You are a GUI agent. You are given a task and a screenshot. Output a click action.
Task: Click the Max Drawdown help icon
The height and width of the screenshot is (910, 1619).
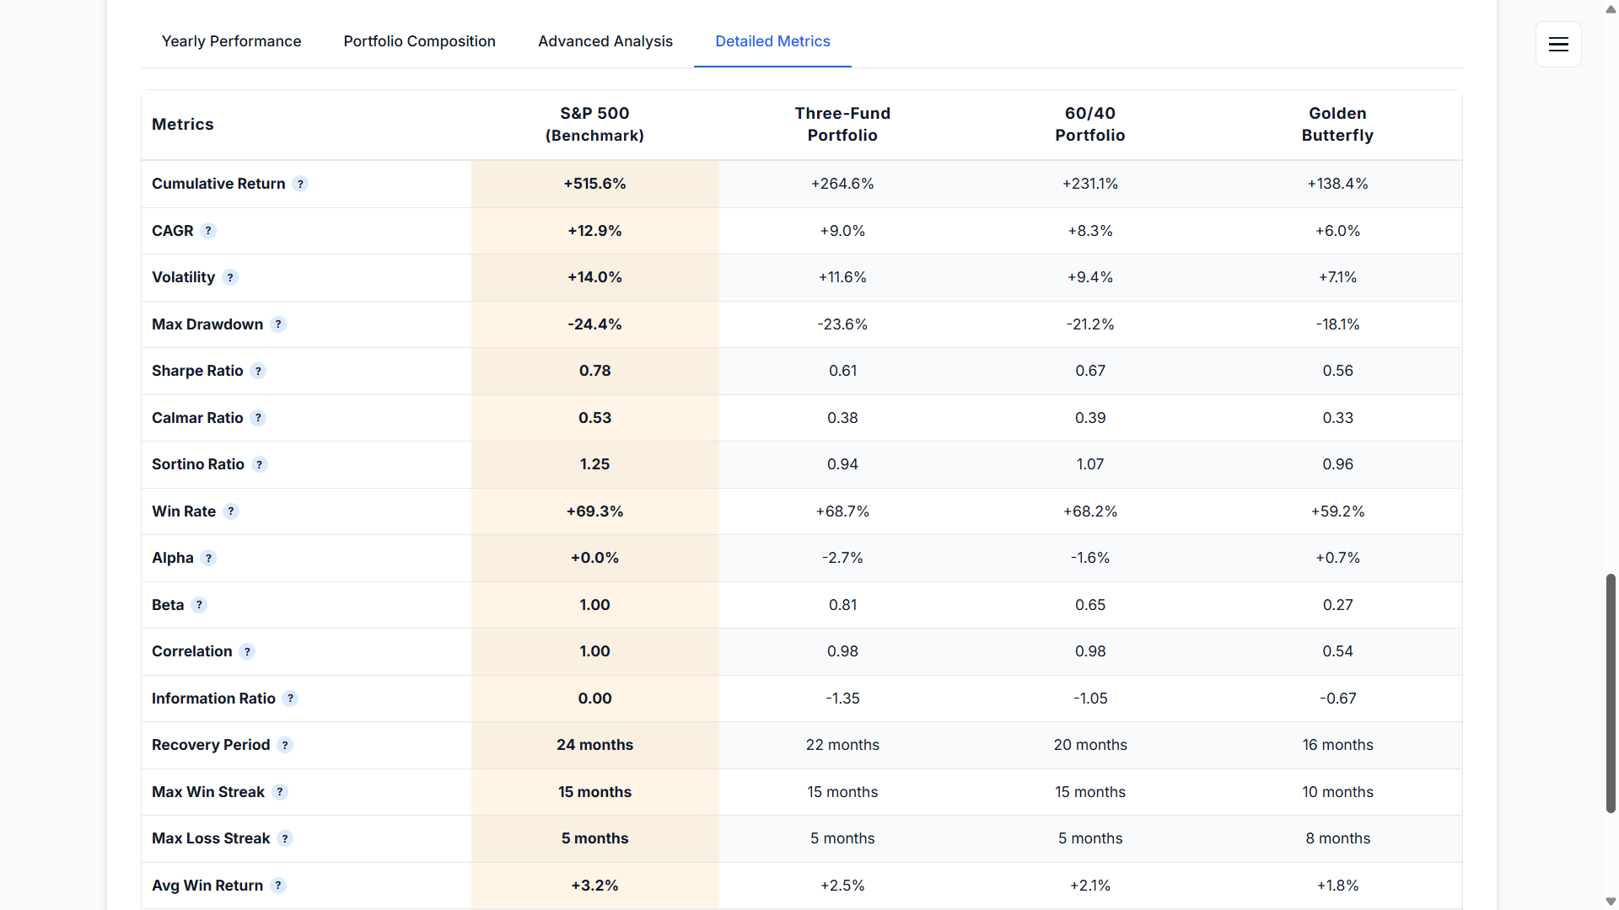point(278,324)
